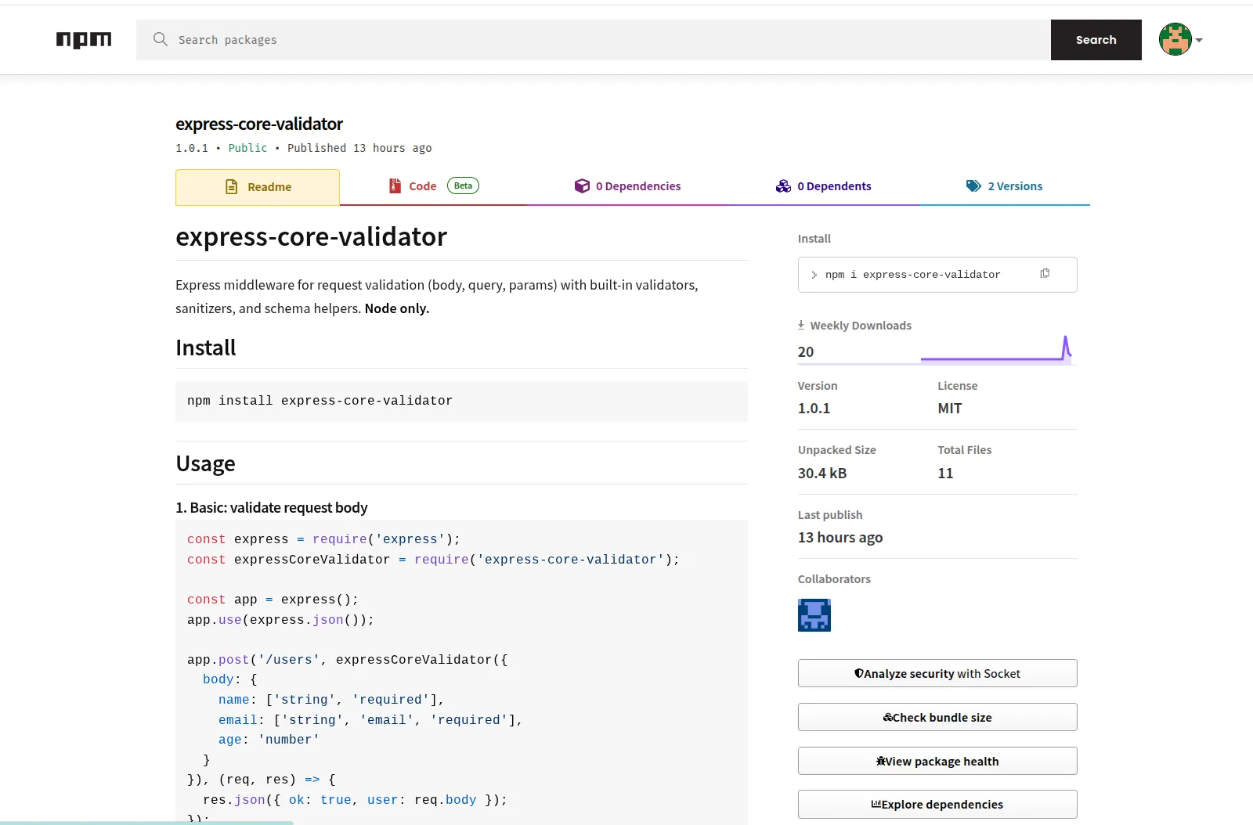Click Check bundle size
The image size is (1253, 825).
(x=937, y=717)
